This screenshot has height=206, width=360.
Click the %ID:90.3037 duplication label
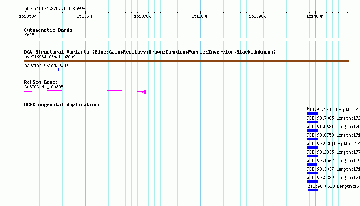(334, 169)
